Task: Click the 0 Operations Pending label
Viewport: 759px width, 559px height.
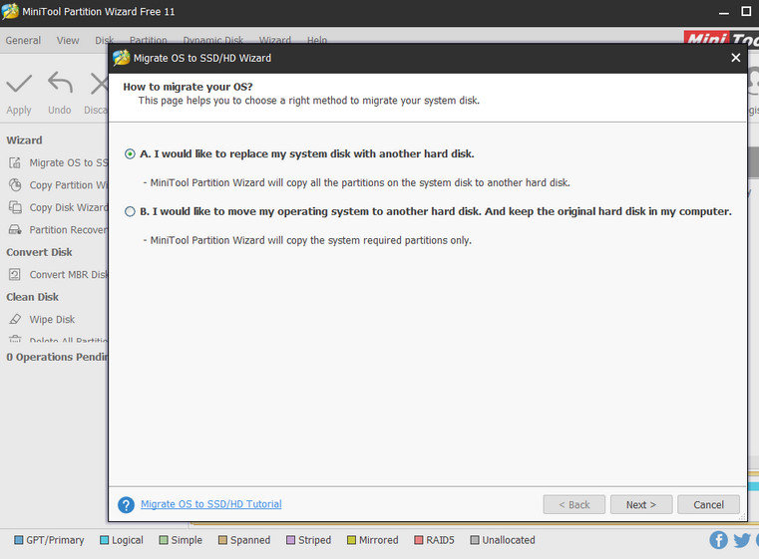Action: point(57,357)
